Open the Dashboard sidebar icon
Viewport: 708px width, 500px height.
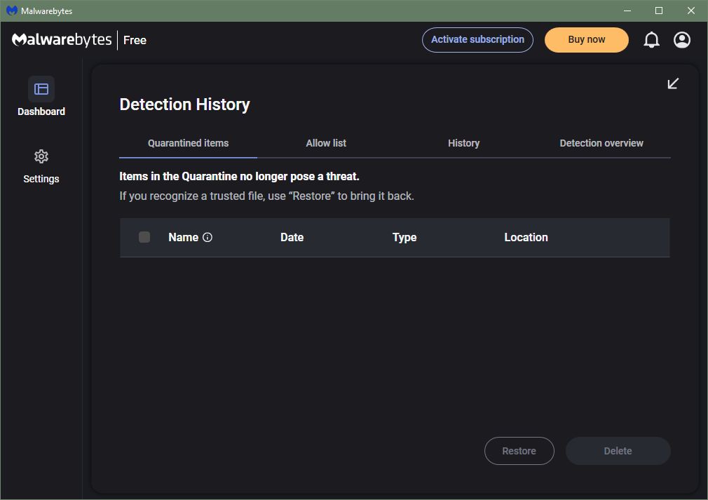(x=41, y=89)
